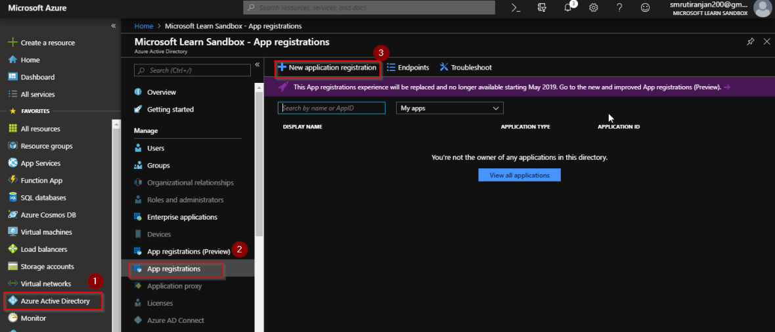
Task: Open the notifications bell
Action: point(568,7)
